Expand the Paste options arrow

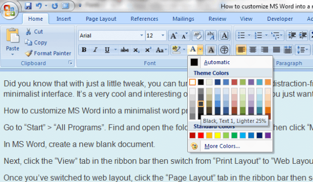coord(13,55)
